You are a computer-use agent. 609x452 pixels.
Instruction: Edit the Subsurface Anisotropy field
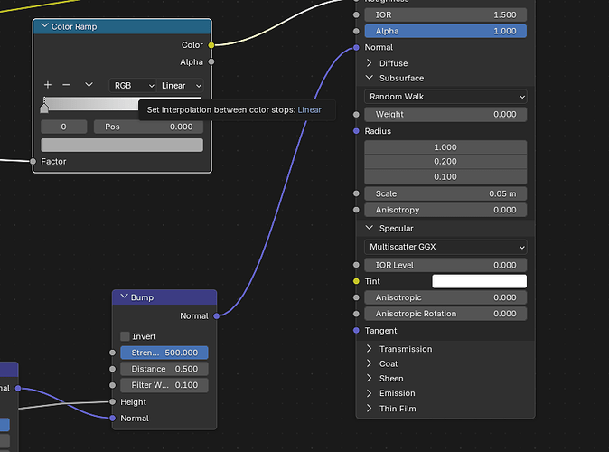[445, 210]
